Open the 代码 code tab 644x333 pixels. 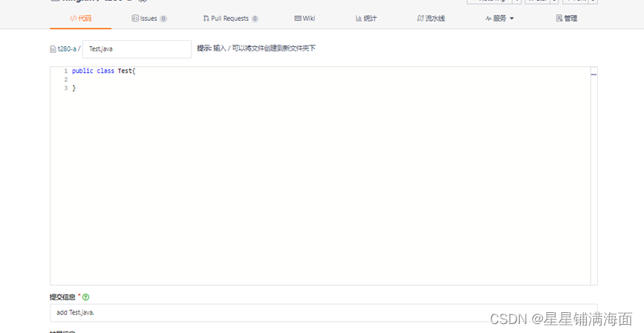pyautogui.click(x=80, y=19)
